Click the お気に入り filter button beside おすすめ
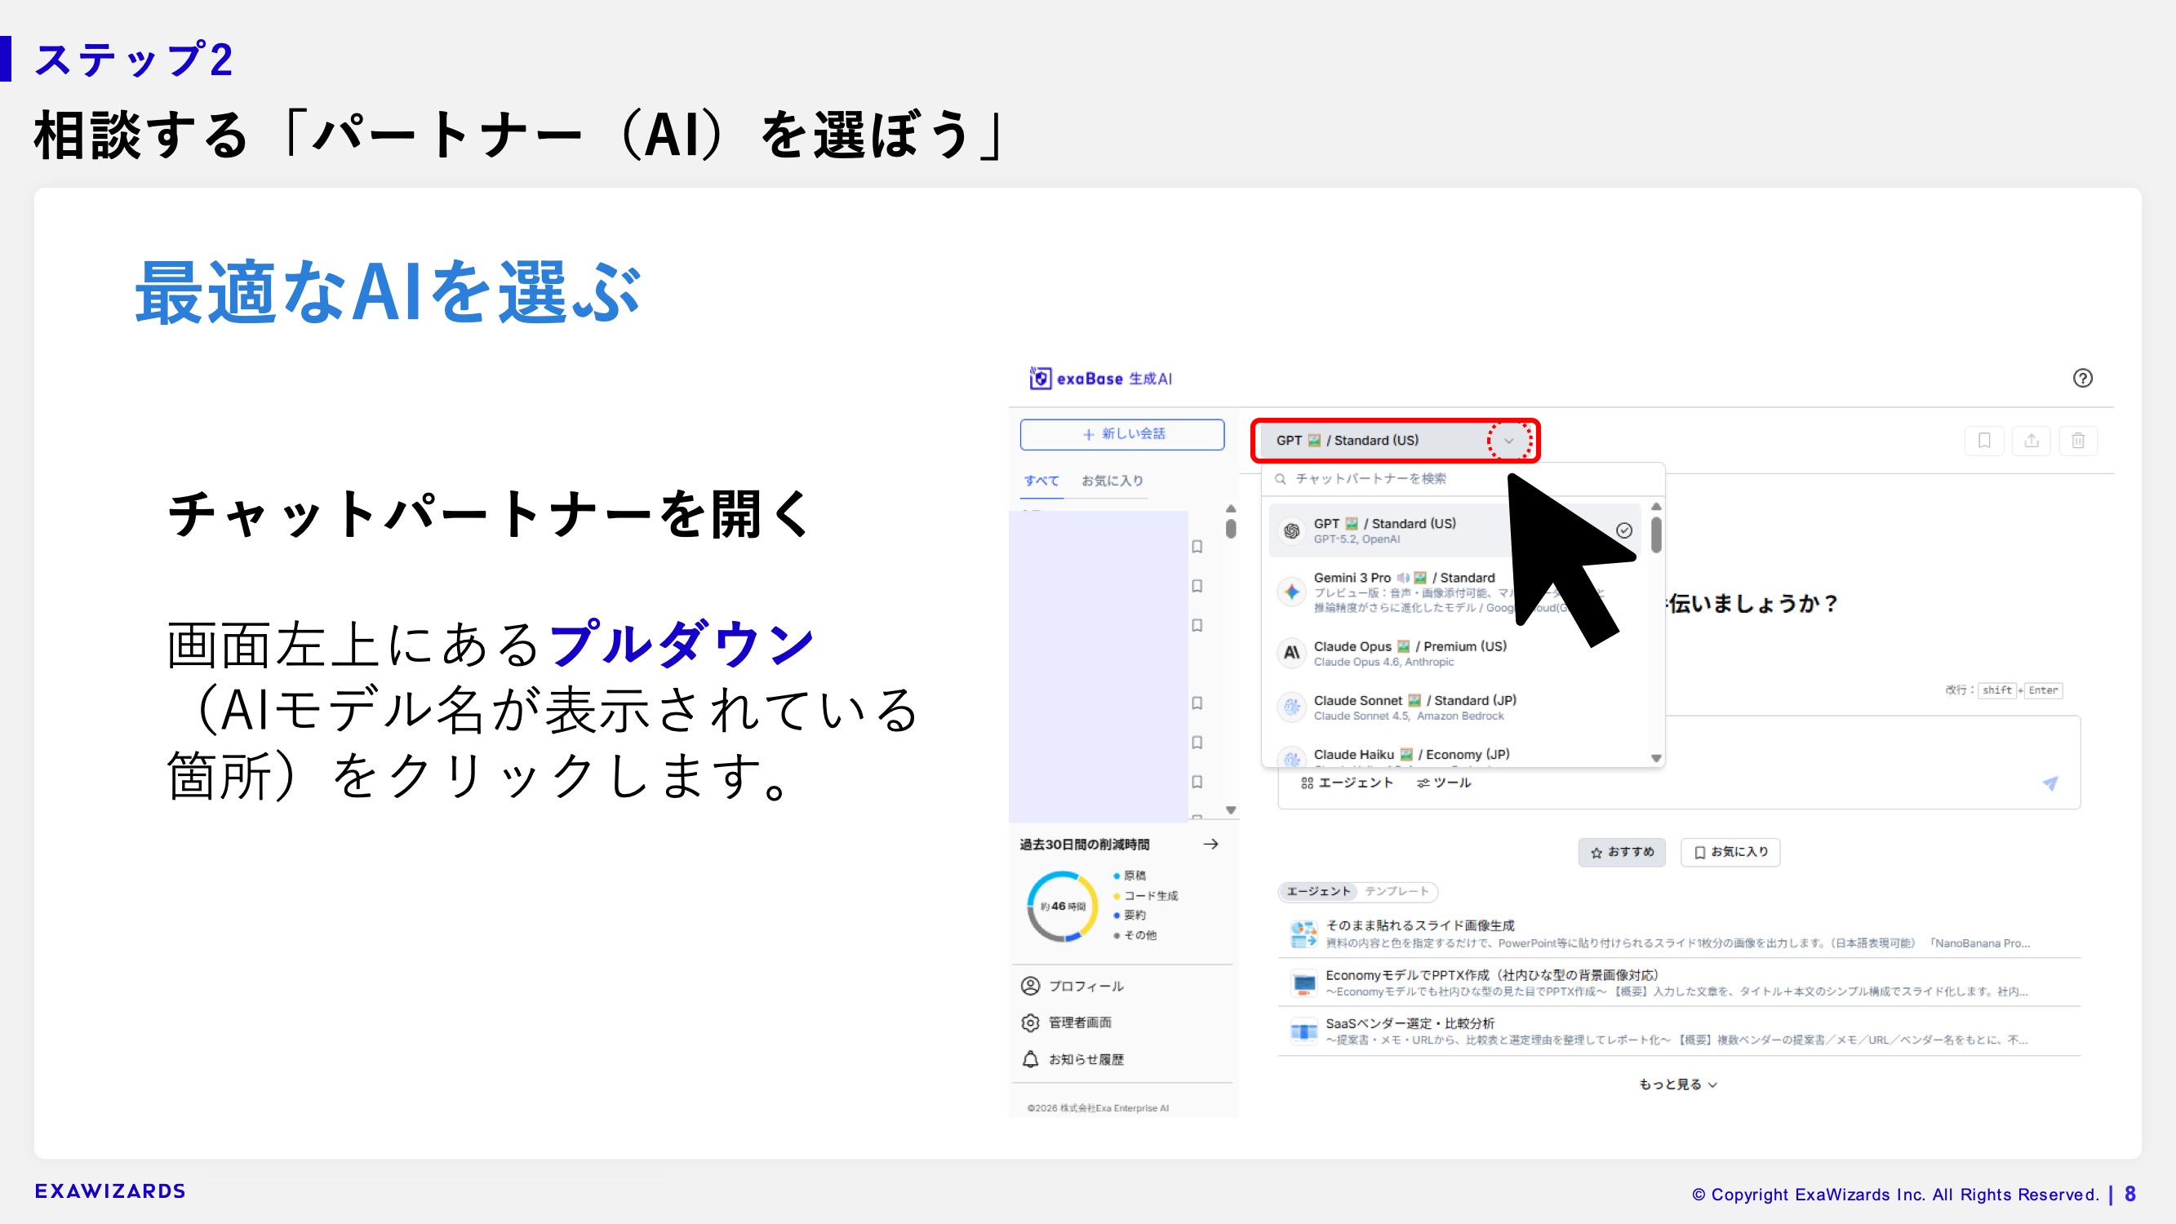The height and width of the screenshot is (1224, 2176). tap(1730, 851)
